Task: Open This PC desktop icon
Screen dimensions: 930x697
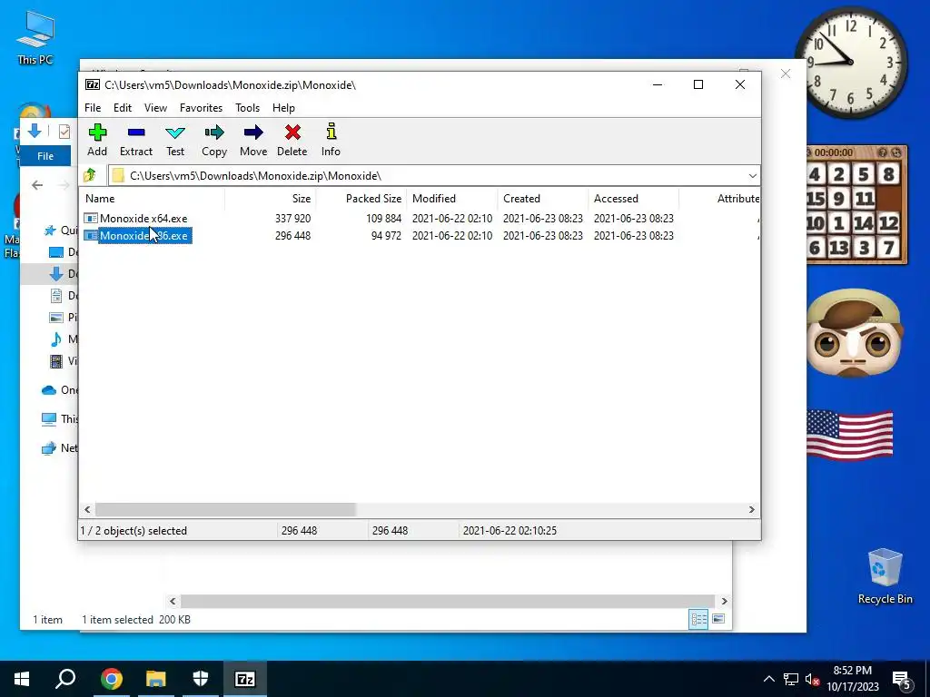Action: pos(35,38)
